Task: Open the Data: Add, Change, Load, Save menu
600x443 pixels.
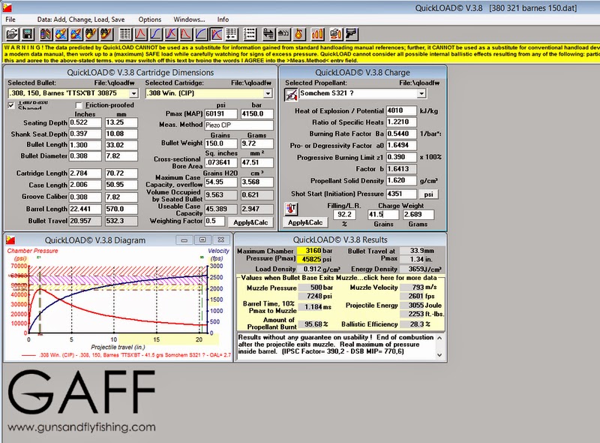Action: pyautogui.click(x=81, y=20)
